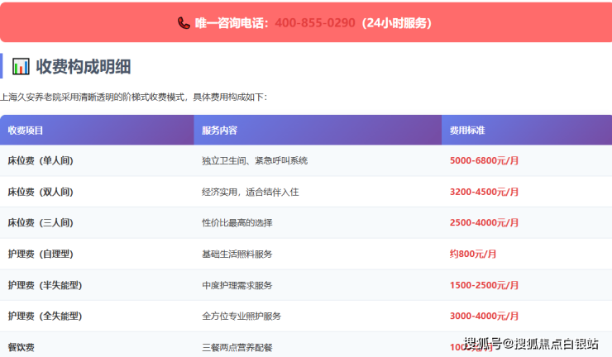This screenshot has height=357, width=612.
Task: Select the 床位费（单人间） row label
Action: (x=41, y=161)
